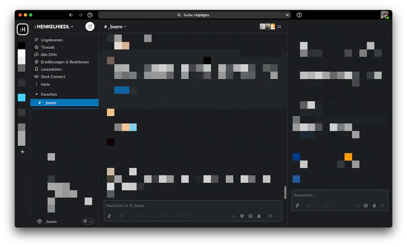Click the message list scrollbar thumb
This screenshot has width=407, height=247.
click(x=285, y=193)
